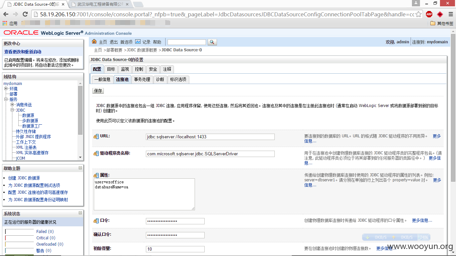Select the 数据源工厂 tree item
The image size is (456, 256).
click(32, 126)
